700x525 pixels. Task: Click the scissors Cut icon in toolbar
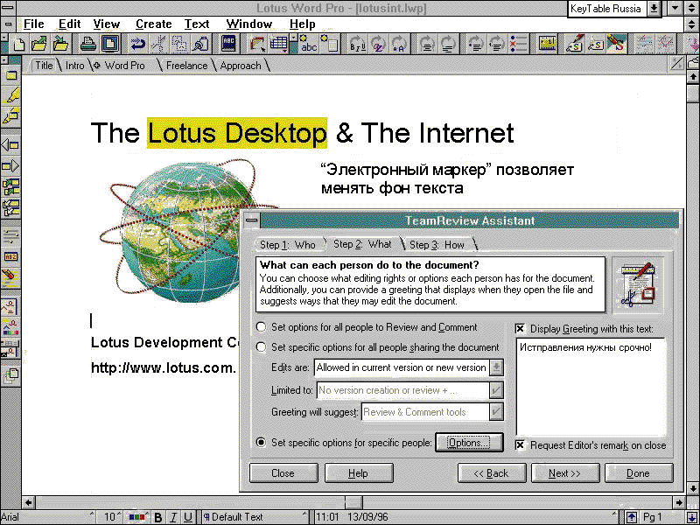[159, 45]
